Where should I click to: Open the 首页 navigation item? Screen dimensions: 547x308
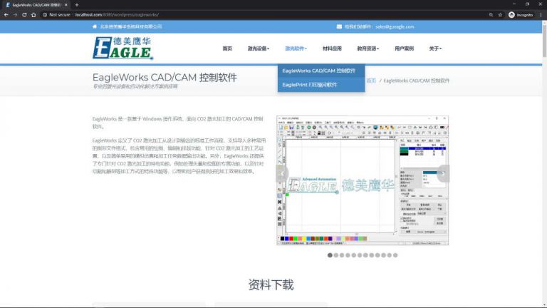coord(227,48)
